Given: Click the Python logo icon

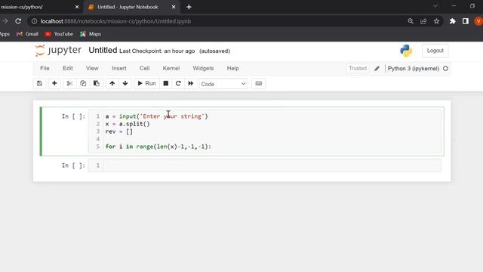Looking at the screenshot, I should [x=406, y=51].
